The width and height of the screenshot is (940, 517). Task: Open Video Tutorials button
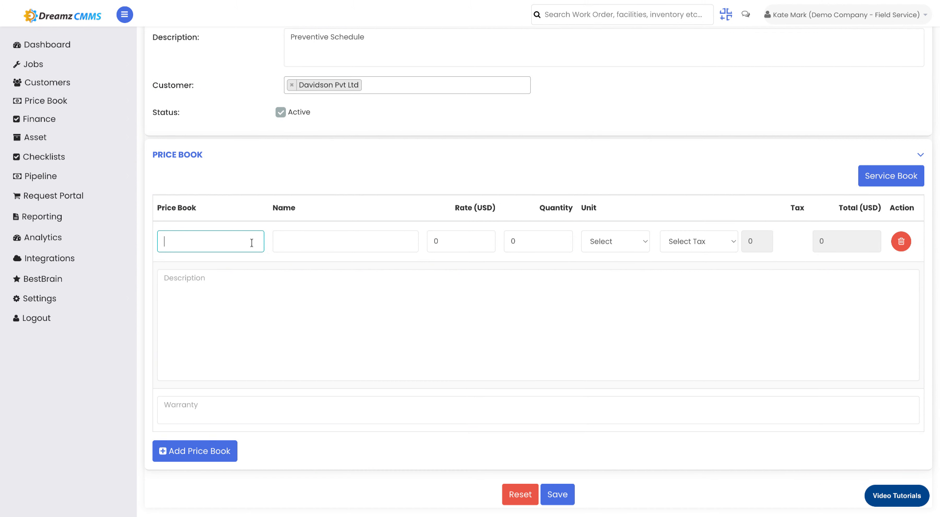(x=896, y=496)
